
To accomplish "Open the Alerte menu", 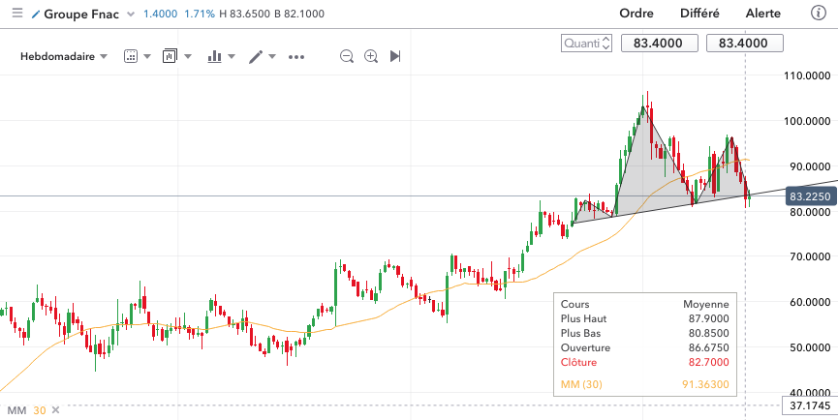I will pyautogui.click(x=763, y=14).
